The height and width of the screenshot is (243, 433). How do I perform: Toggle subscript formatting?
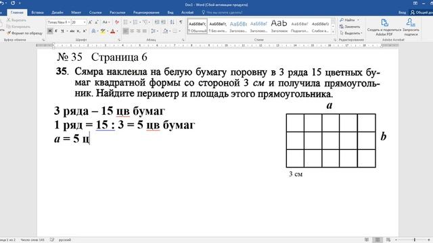(x=78, y=31)
